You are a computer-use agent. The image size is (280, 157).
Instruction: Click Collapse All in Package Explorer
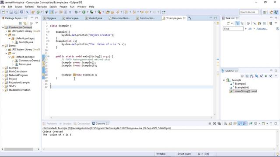(21, 23)
